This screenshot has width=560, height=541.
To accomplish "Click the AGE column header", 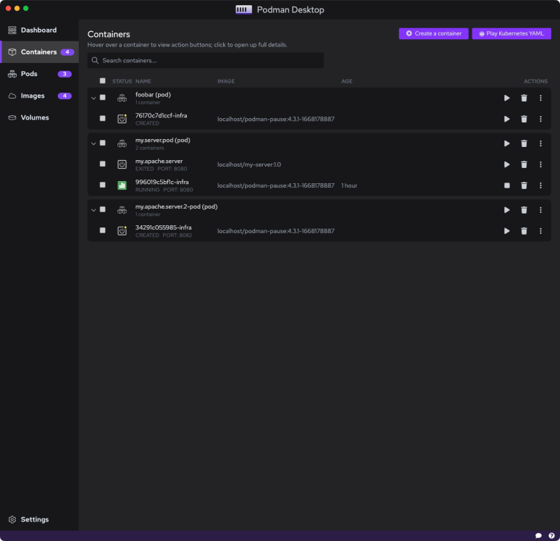I will 346,81.
